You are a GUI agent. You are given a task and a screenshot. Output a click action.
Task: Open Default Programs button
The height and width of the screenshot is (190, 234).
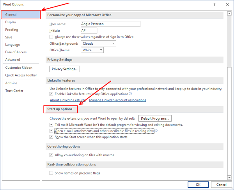point(155,119)
